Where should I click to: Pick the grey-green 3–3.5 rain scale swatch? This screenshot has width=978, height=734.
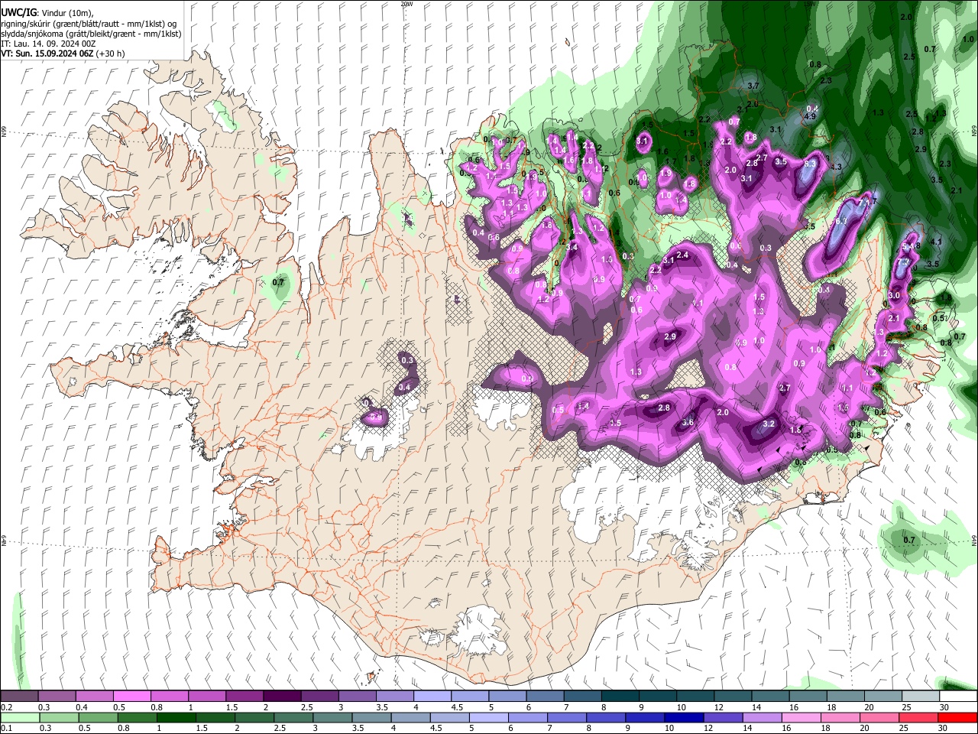click(332, 718)
